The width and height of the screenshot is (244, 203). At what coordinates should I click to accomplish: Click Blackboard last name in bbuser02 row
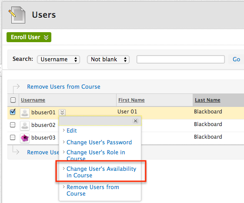pyautogui.click(x=208, y=124)
